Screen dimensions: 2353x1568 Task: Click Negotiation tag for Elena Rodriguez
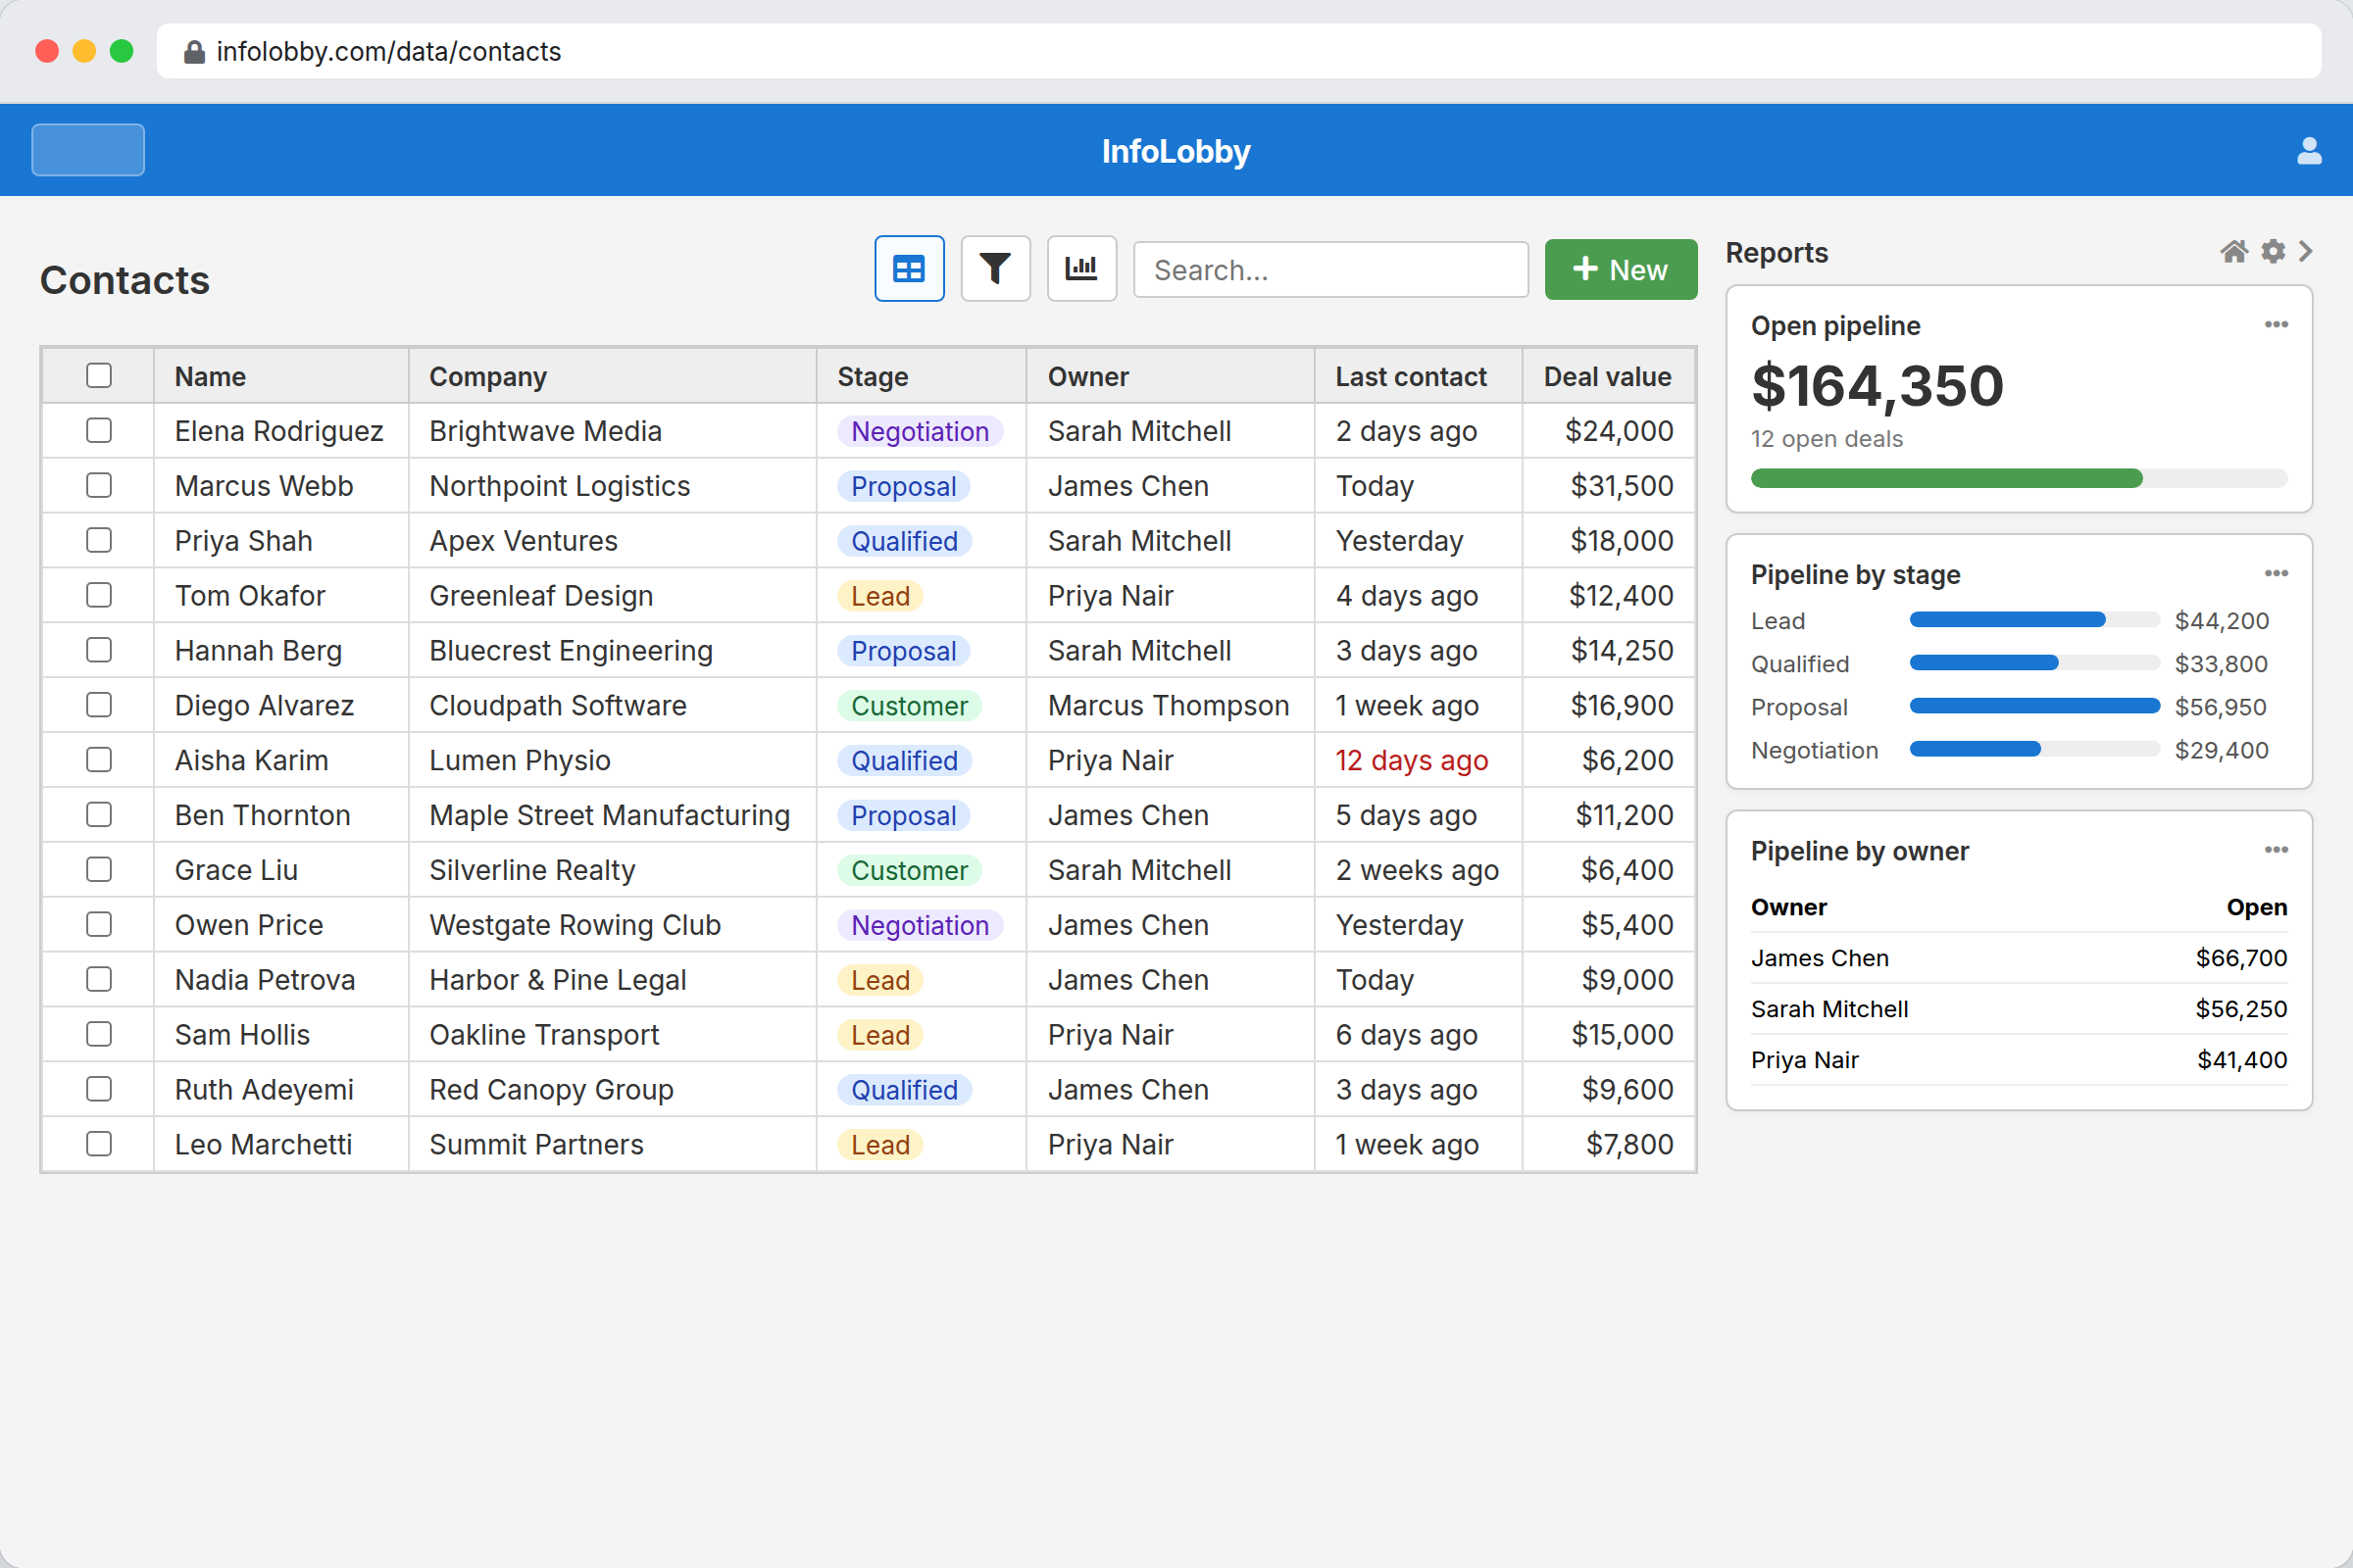(920, 431)
